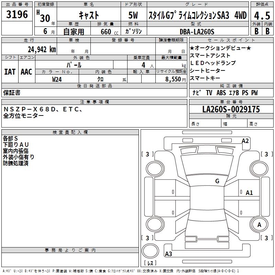Click the recycle deposit value 8,550円
The height and width of the screenshot is (275, 275).
[176, 79]
